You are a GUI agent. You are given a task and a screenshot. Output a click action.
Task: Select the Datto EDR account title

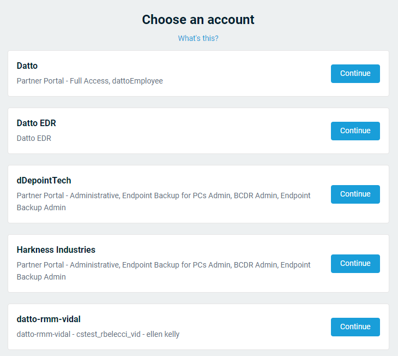coord(36,123)
